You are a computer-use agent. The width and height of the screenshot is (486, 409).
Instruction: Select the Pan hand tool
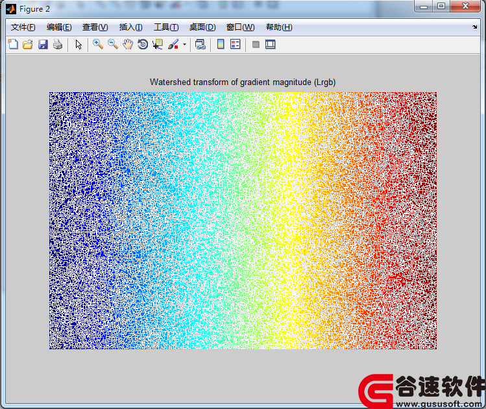coord(128,44)
